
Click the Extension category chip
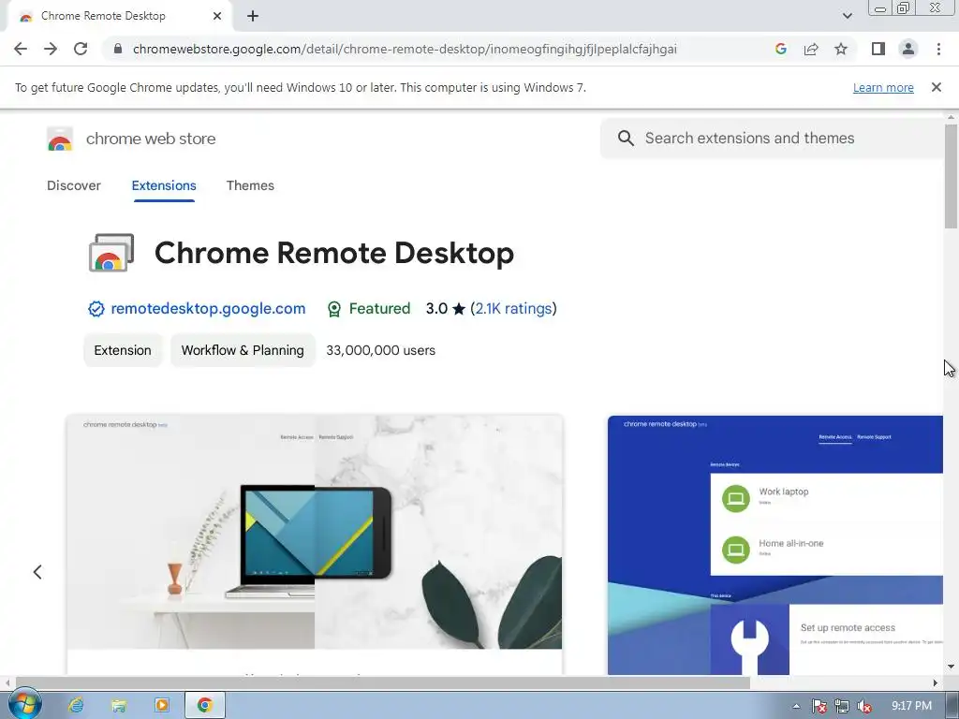point(123,350)
